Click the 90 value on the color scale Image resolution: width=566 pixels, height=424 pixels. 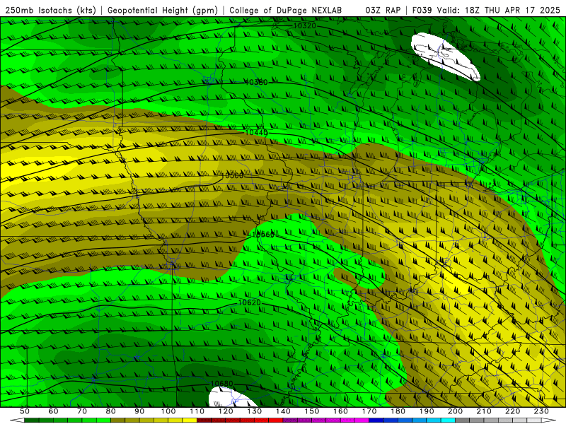click(139, 411)
